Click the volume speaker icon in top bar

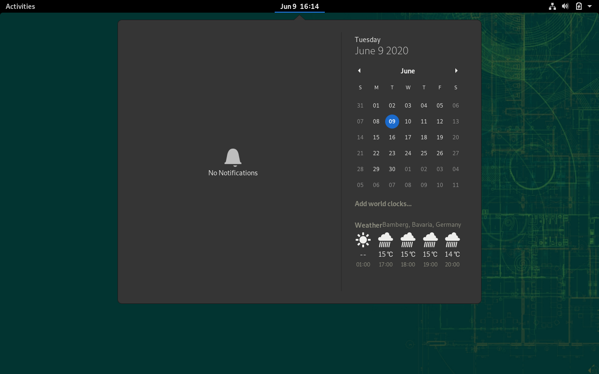pos(565,6)
